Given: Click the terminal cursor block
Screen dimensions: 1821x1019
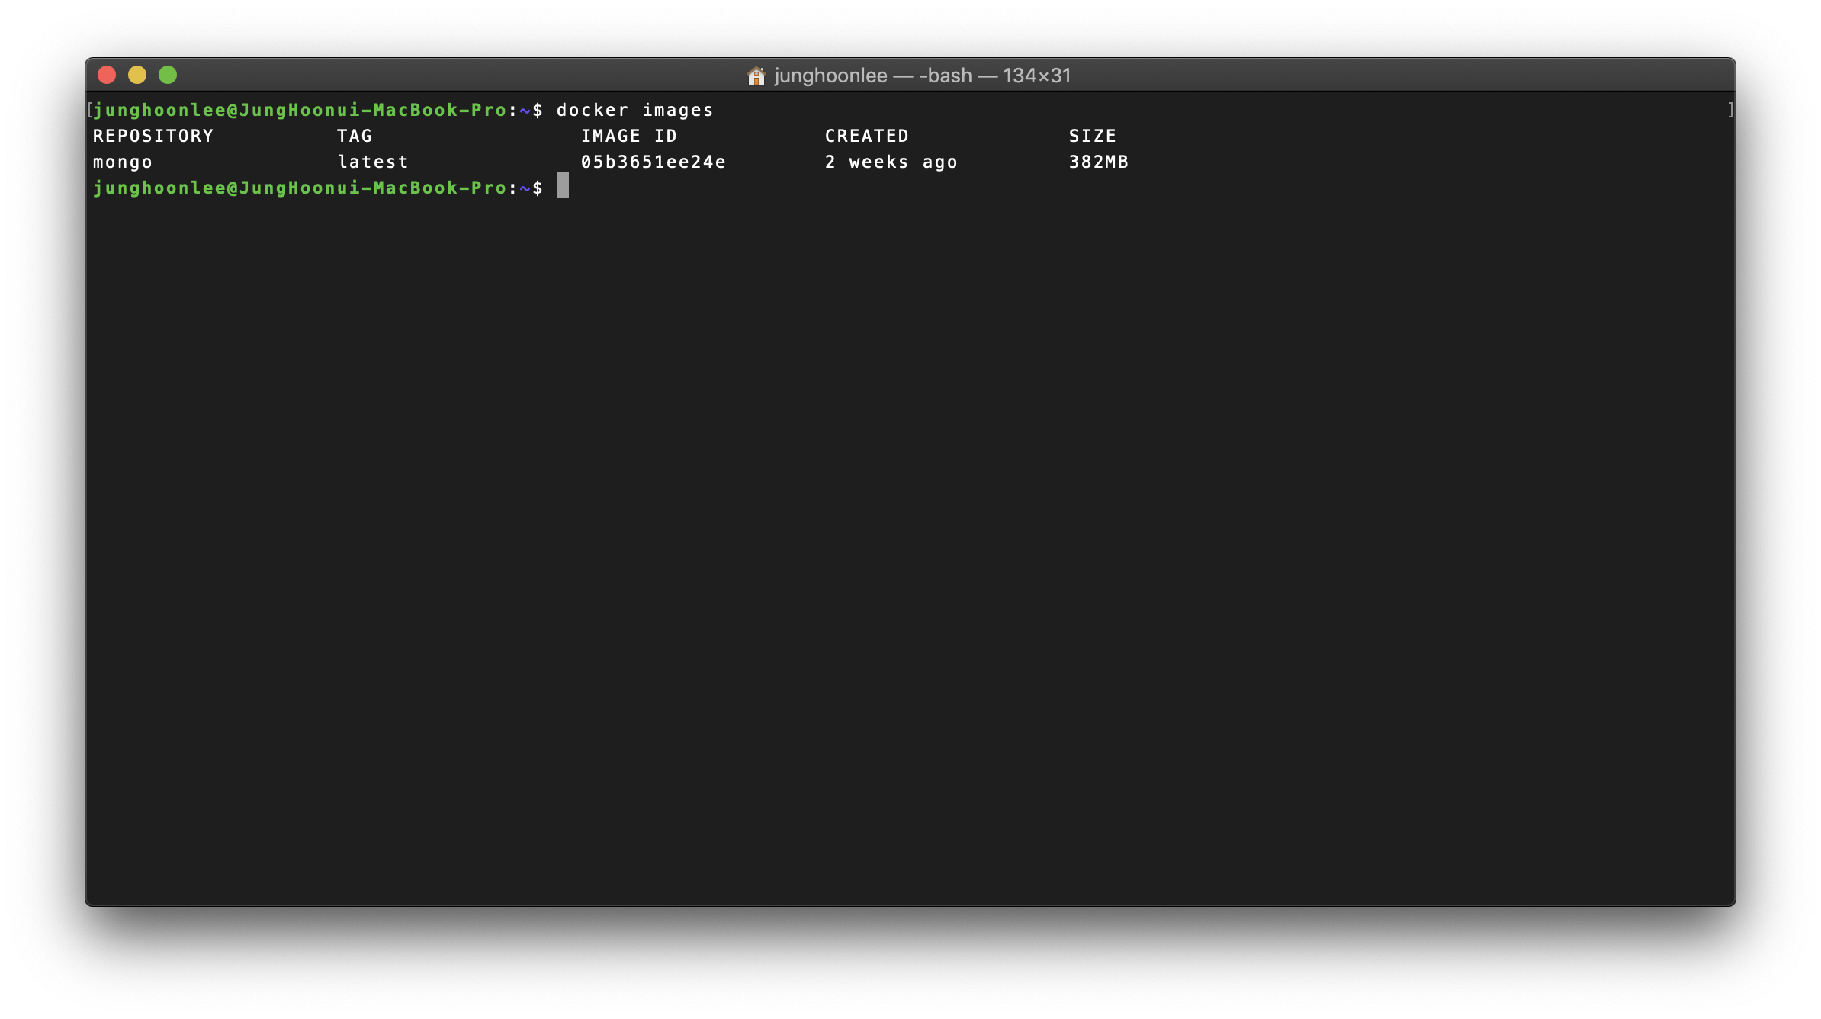Looking at the screenshot, I should (x=563, y=185).
